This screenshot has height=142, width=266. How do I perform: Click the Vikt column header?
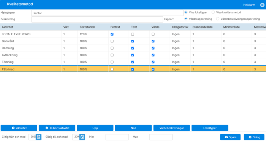(x=66, y=27)
